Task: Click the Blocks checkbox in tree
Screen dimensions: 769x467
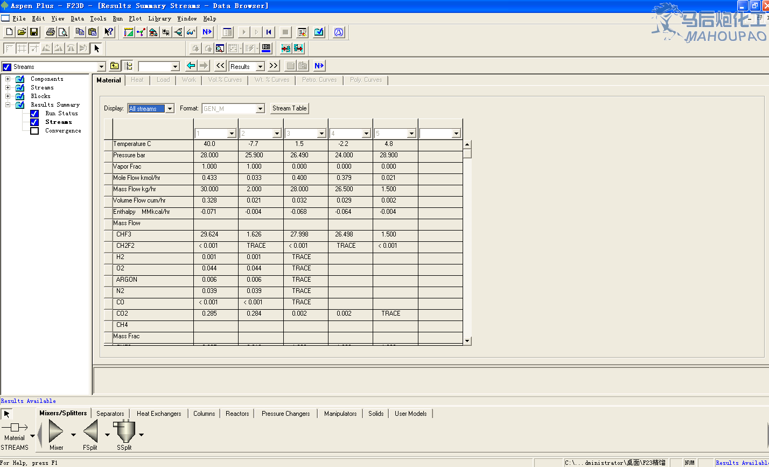Action: click(20, 96)
